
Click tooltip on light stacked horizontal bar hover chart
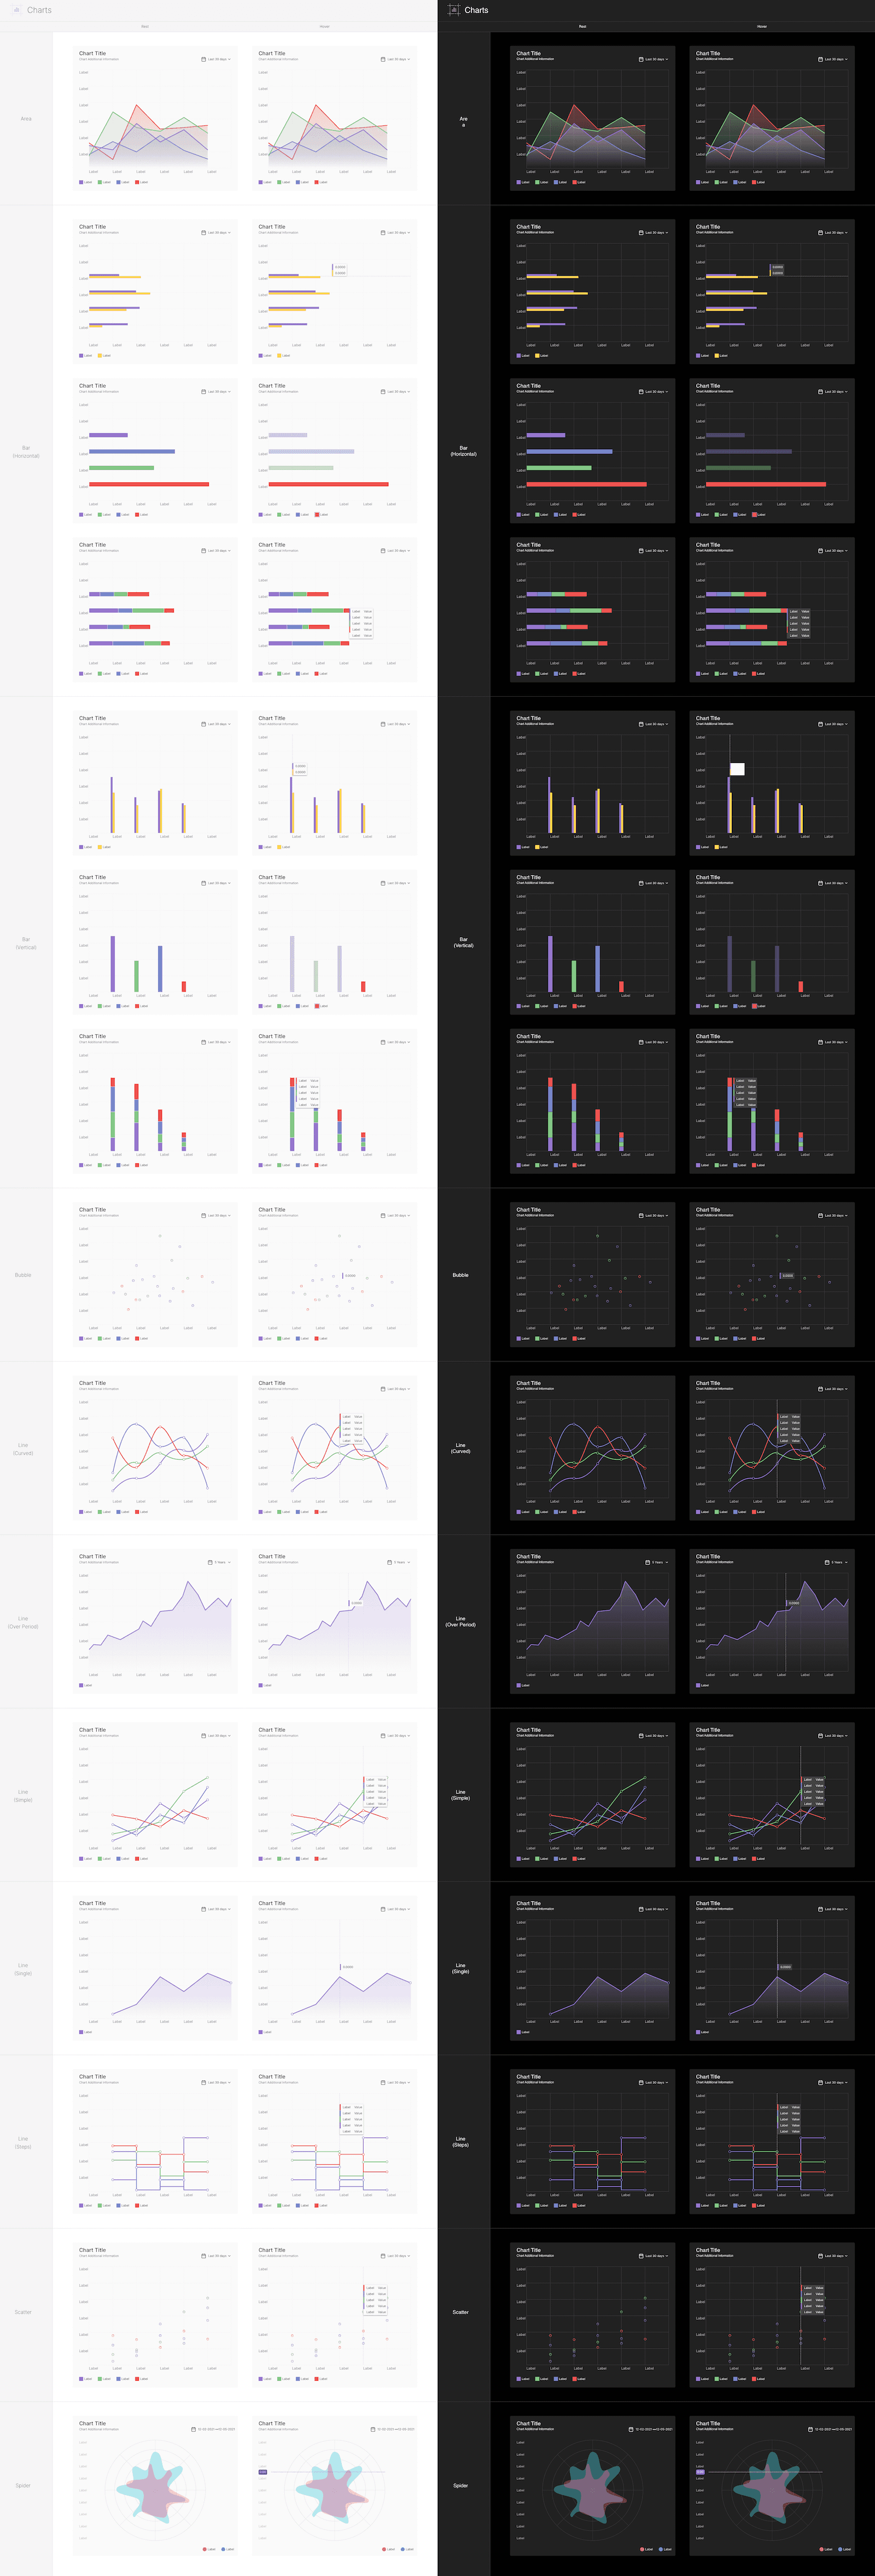tap(362, 623)
